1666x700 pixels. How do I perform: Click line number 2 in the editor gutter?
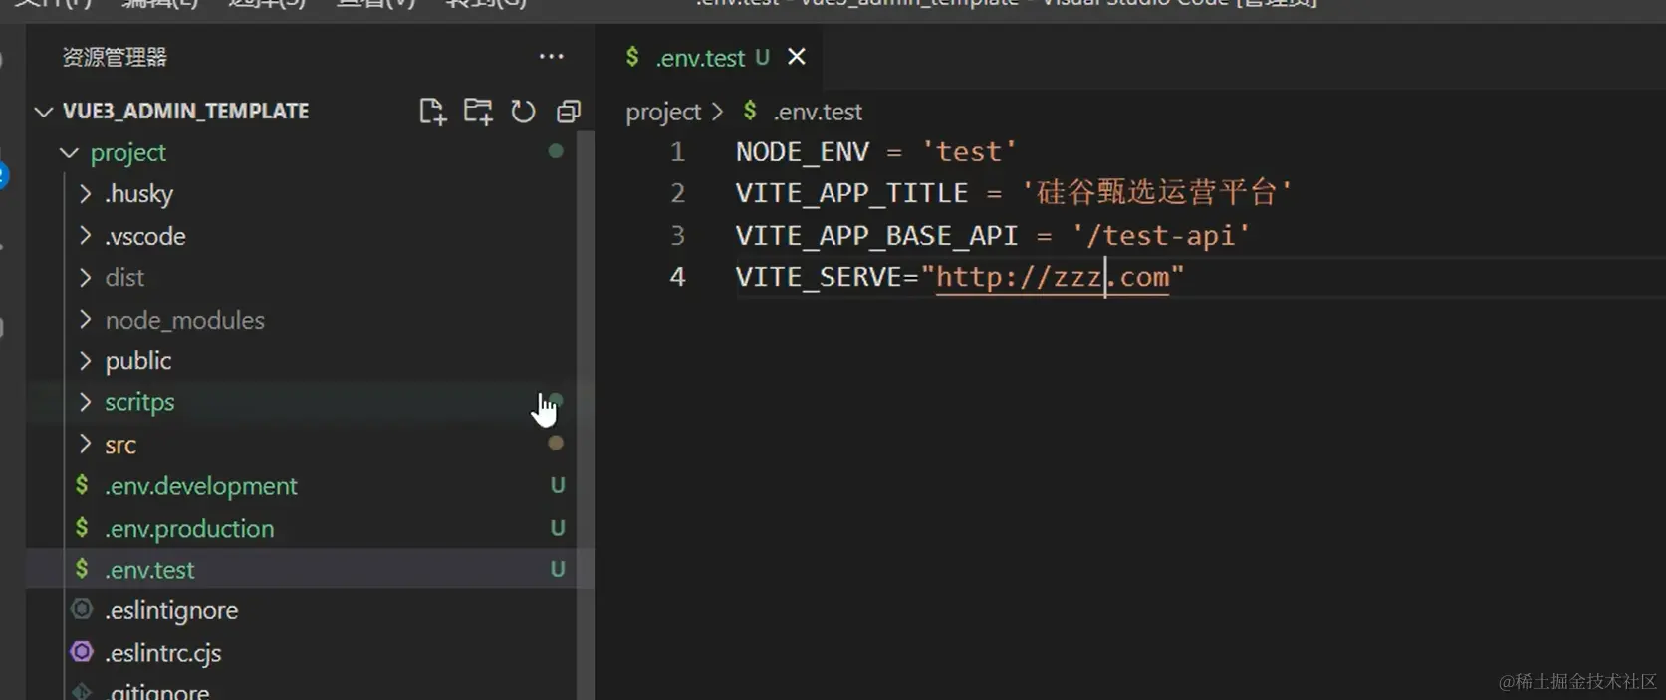[677, 193]
